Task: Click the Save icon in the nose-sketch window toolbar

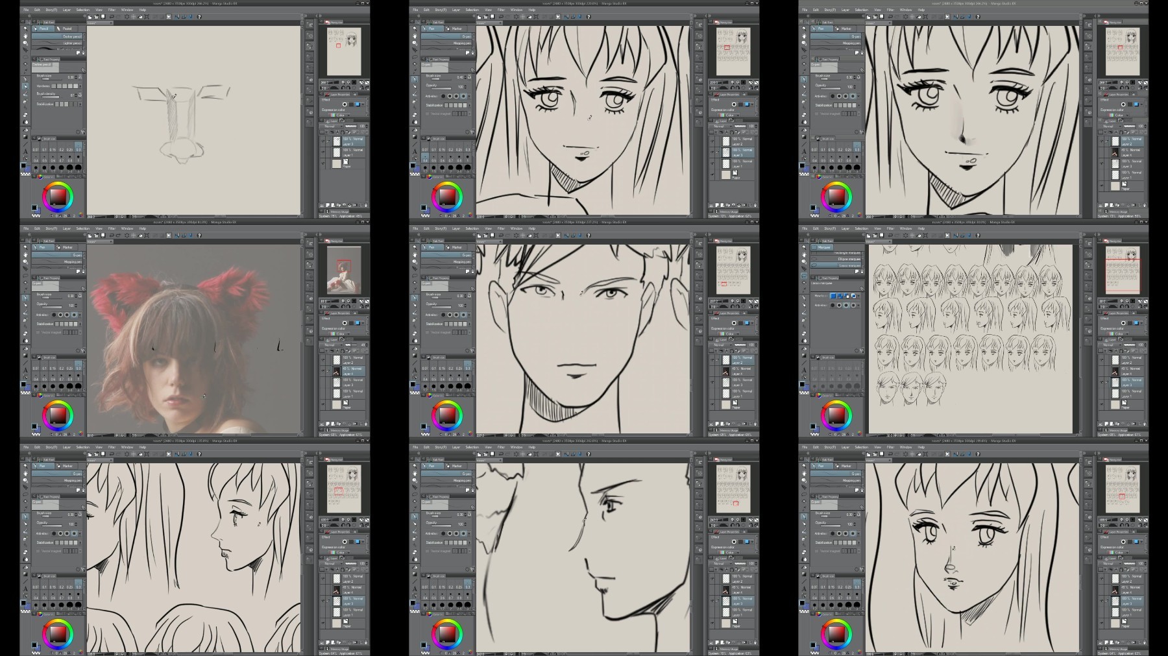Action: point(103,17)
